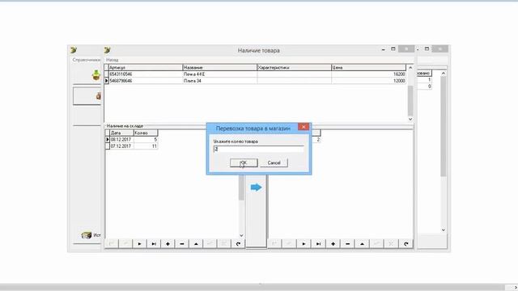Minimize the Наличие товара window
This screenshot has height=291, width=518.
(x=383, y=49)
